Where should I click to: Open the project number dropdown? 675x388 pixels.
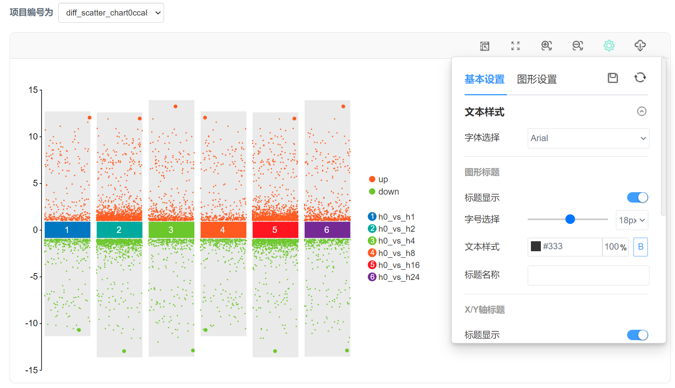(x=111, y=13)
